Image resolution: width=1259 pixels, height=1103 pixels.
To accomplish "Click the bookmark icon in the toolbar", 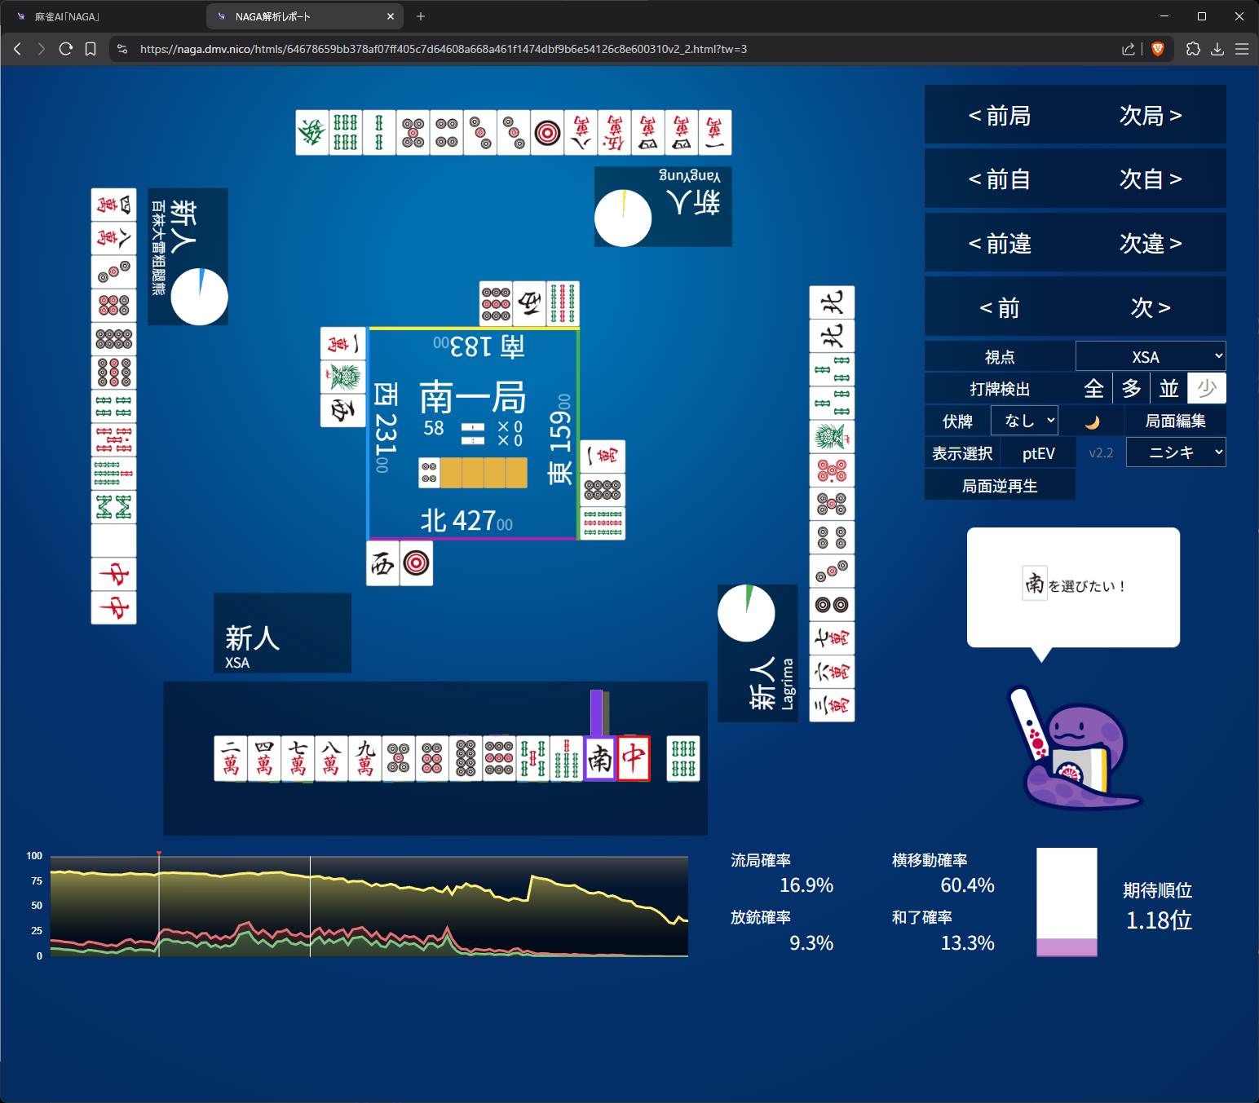I will click(91, 49).
